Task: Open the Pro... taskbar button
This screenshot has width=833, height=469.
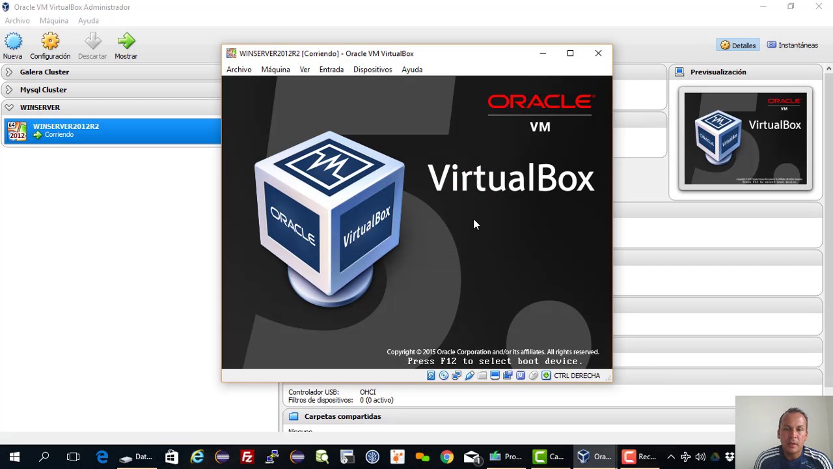Action: tap(505, 457)
